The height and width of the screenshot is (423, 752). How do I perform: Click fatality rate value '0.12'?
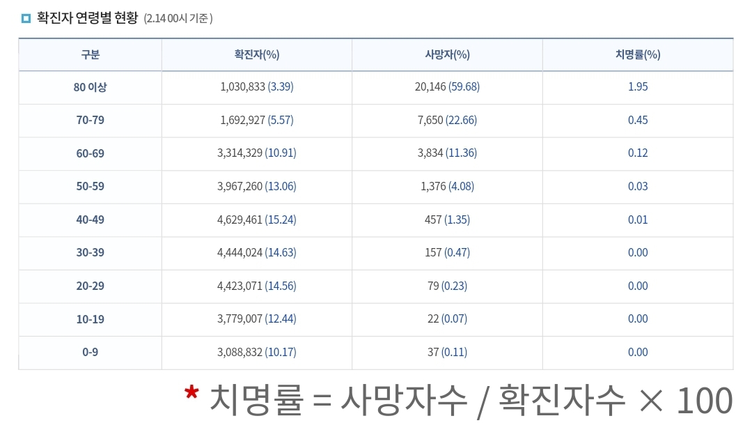(638, 153)
